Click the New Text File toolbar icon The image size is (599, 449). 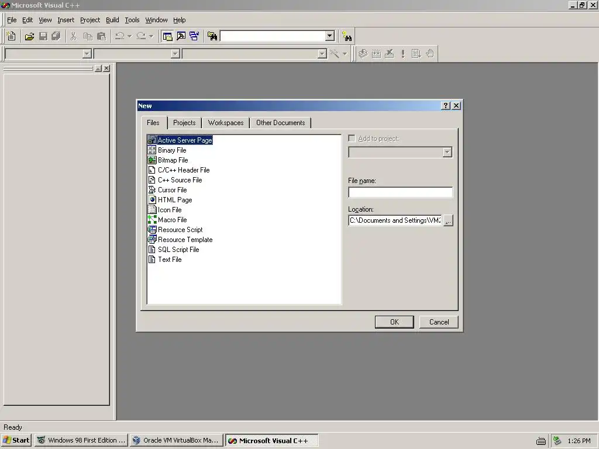click(x=12, y=36)
